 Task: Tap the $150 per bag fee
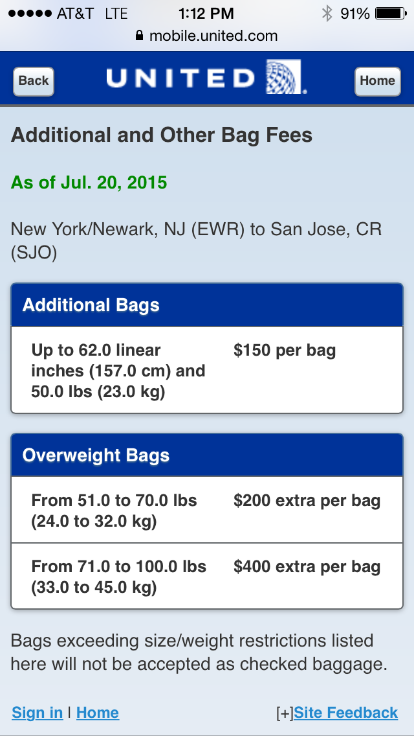point(285,351)
